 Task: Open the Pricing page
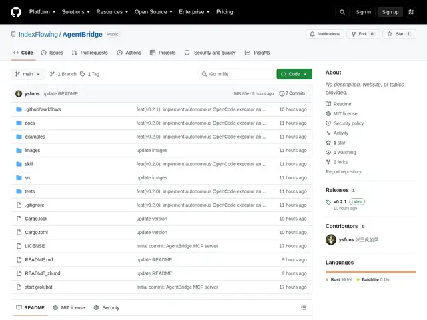224,12
